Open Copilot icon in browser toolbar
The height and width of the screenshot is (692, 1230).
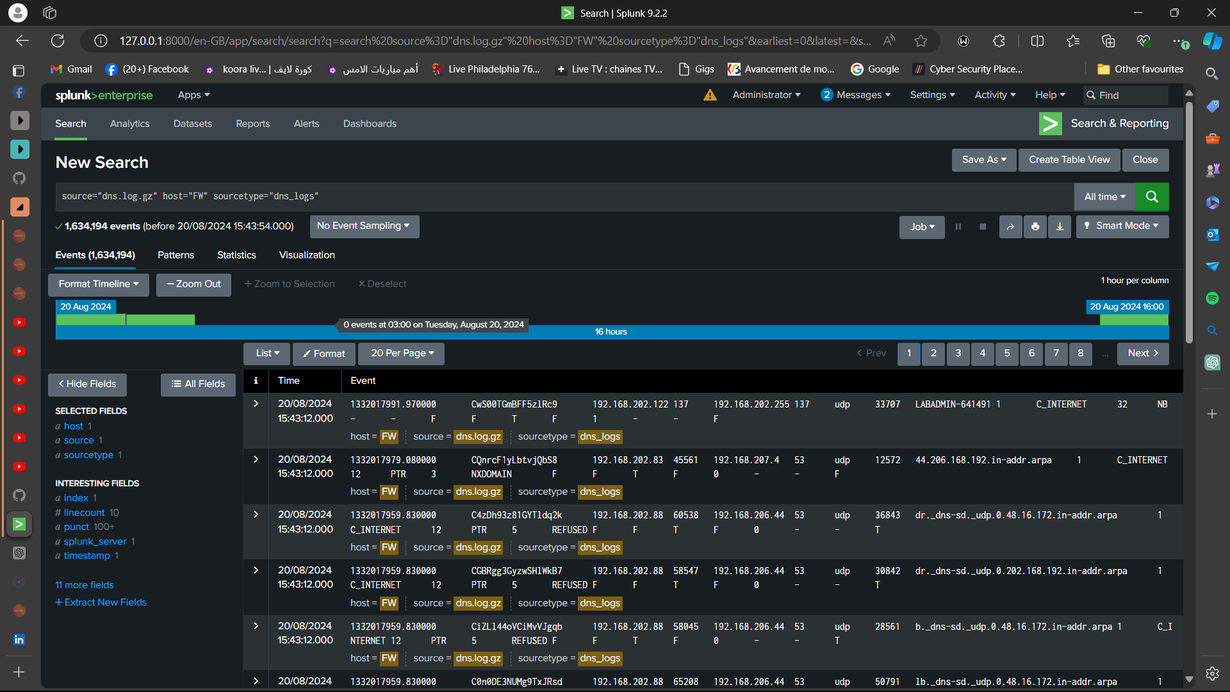point(1212,41)
